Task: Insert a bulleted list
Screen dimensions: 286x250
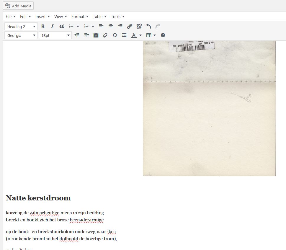Action: click(x=71, y=27)
